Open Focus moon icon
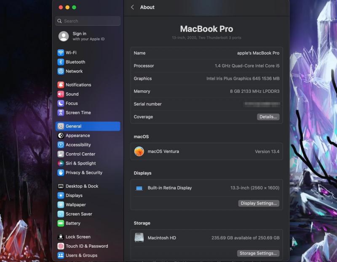The width and height of the screenshot is (337, 262). (61, 103)
